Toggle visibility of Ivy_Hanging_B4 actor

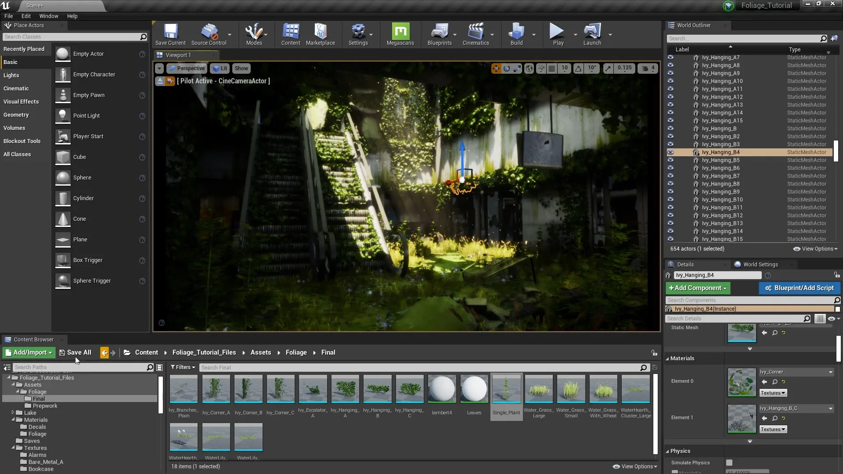[671, 151]
